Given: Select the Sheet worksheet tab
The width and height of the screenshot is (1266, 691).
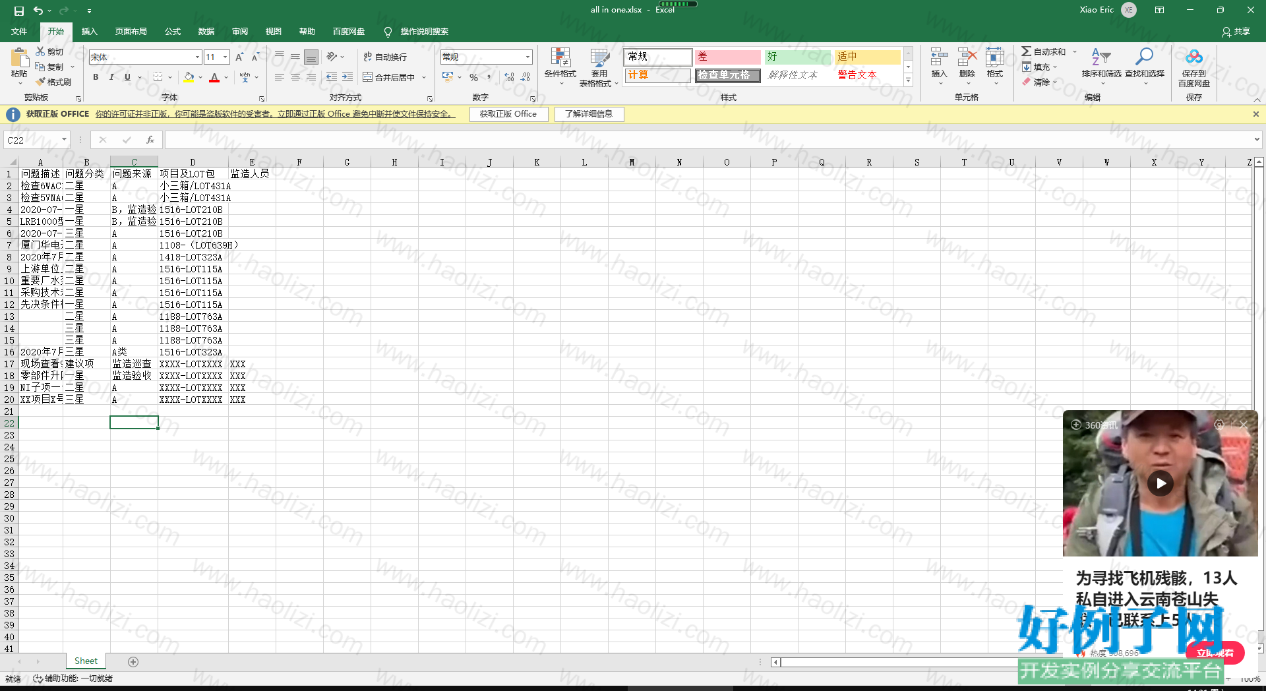Looking at the screenshot, I should pyautogui.click(x=86, y=661).
